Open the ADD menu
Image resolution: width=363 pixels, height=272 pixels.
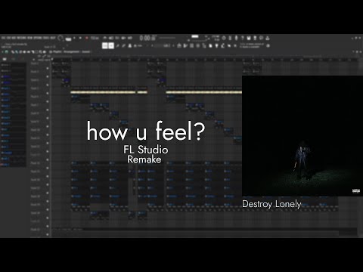point(14,38)
